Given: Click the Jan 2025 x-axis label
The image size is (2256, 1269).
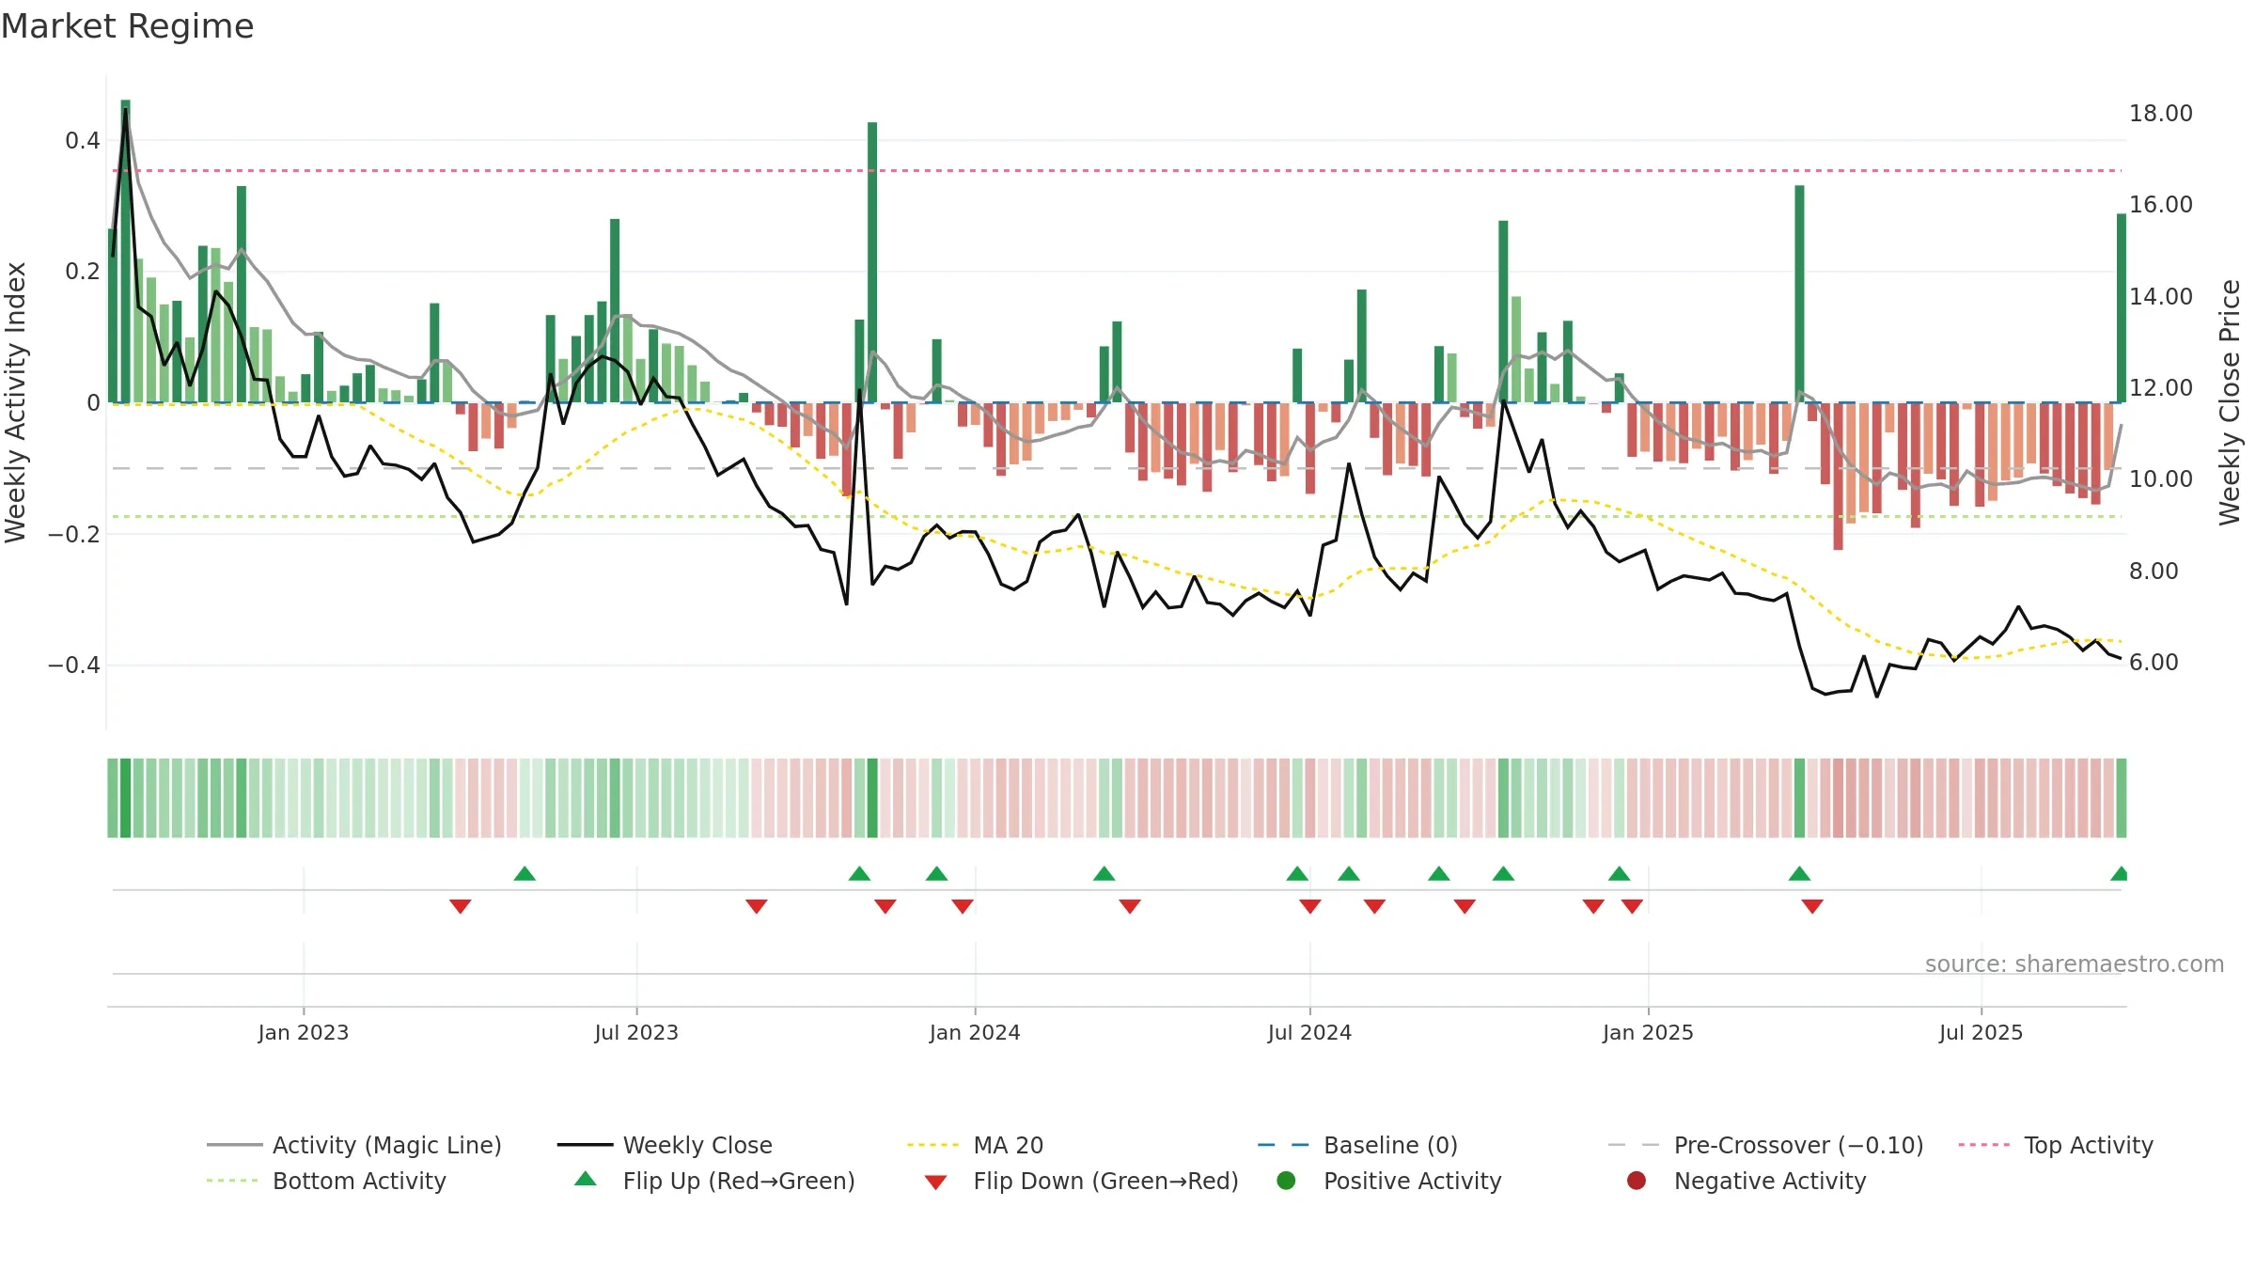Looking at the screenshot, I should [1648, 1032].
